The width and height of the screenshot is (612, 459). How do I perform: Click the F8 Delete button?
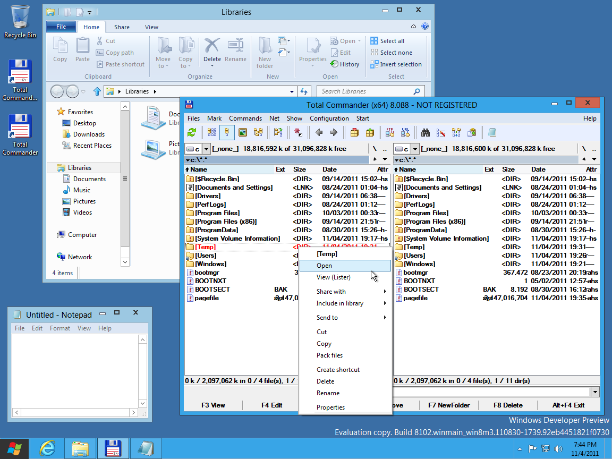pos(508,405)
